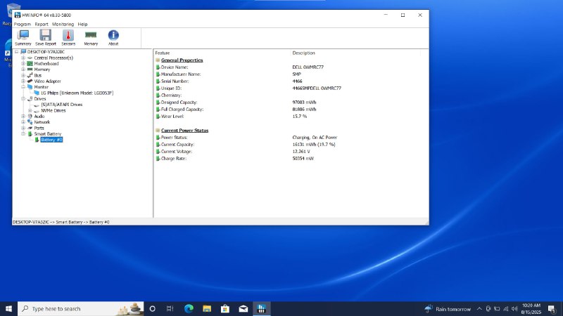The height and width of the screenshot is (316, 563).
Task: Open the Memory toolbar icon
Action: pos(91,38)
